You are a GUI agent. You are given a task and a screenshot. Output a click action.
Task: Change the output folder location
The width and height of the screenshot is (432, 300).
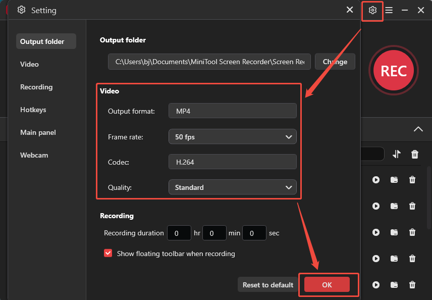pos(335,61)
